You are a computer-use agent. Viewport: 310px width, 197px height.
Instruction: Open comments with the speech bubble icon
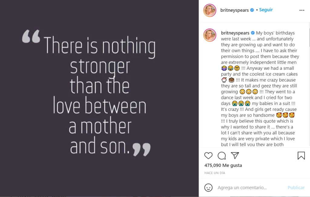[x=222, y=156]
